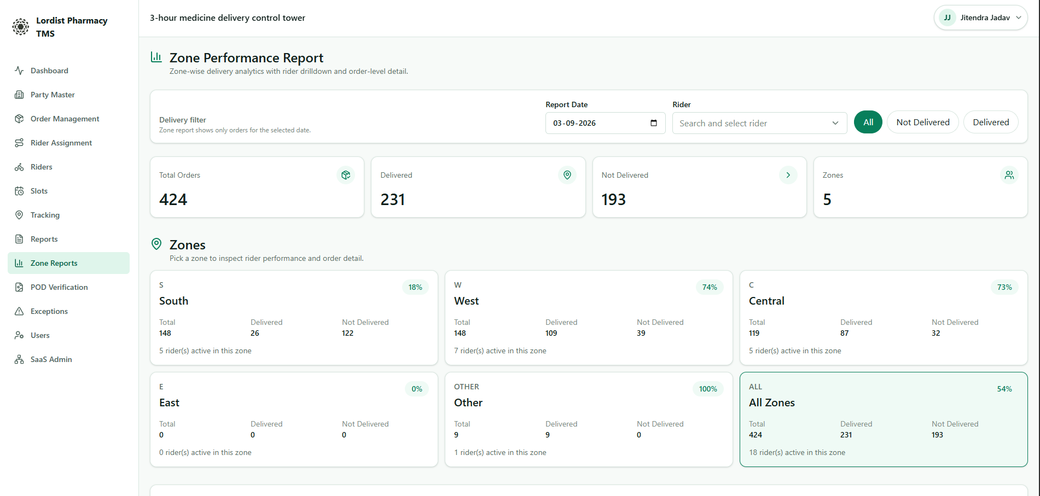
Task: Navigate to POD Verification
Action: pos(68,287)
